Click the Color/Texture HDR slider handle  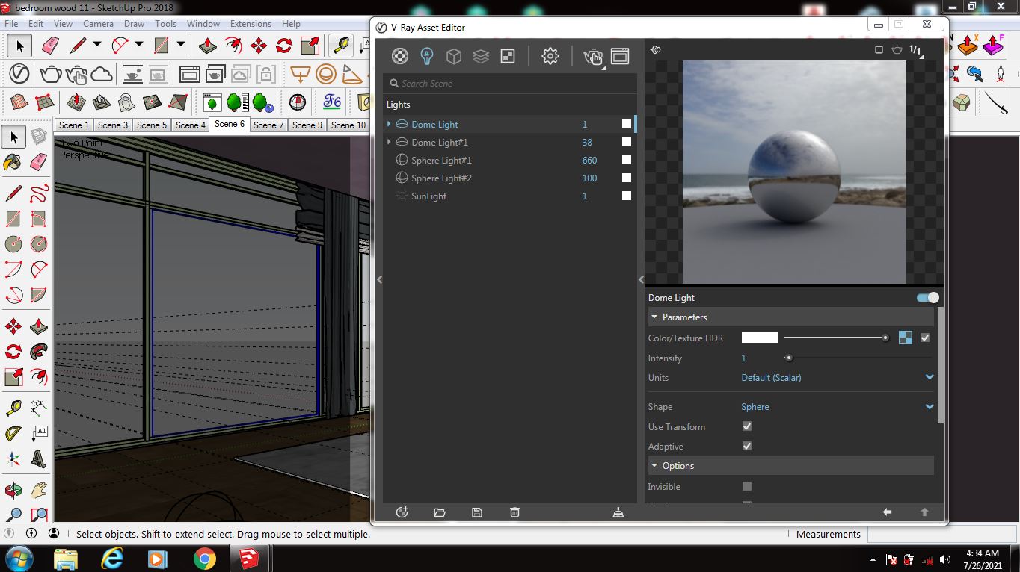[x=885, y=338]
